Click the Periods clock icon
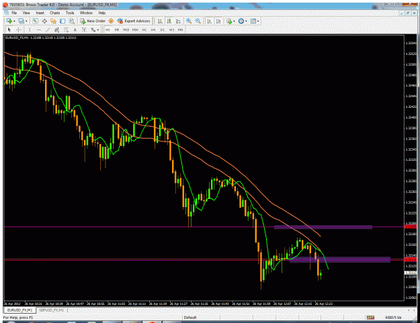Viewport: 420px width, 323px height. click(x=241, y=21)
